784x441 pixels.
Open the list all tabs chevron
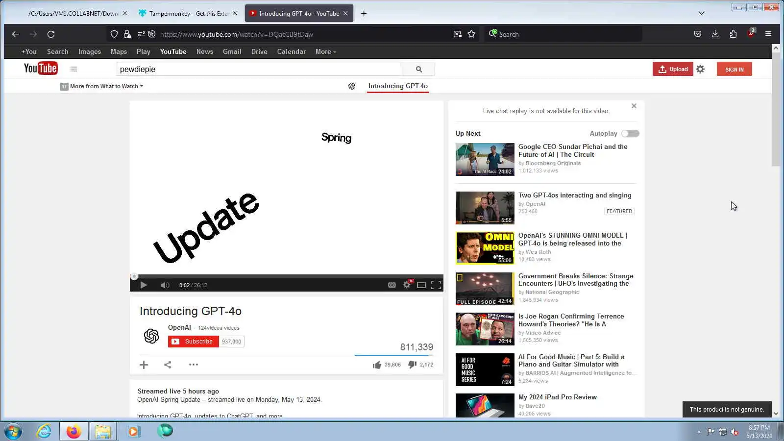click(702, 13)
